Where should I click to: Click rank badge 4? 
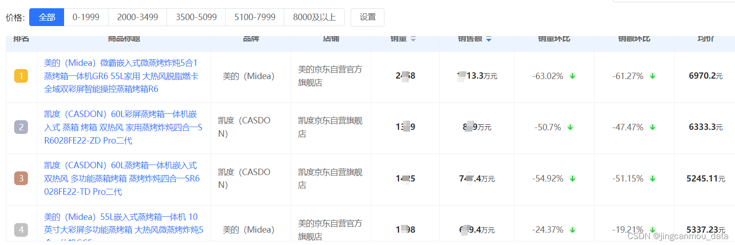tap(21, 229)
